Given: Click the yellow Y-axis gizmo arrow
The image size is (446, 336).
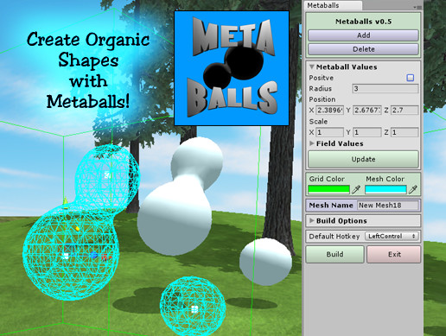Looking at the screenshot, I should (x=66, y=202).
